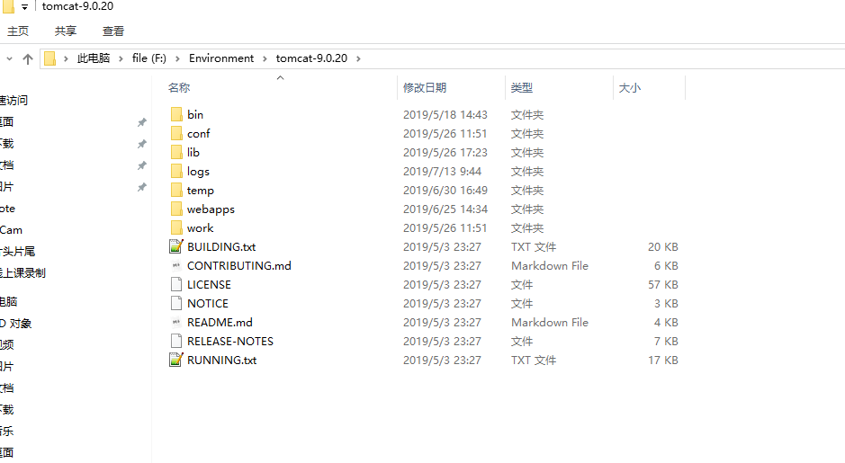Open the 头片尾 item in navigation pane

tap(17, 252)
